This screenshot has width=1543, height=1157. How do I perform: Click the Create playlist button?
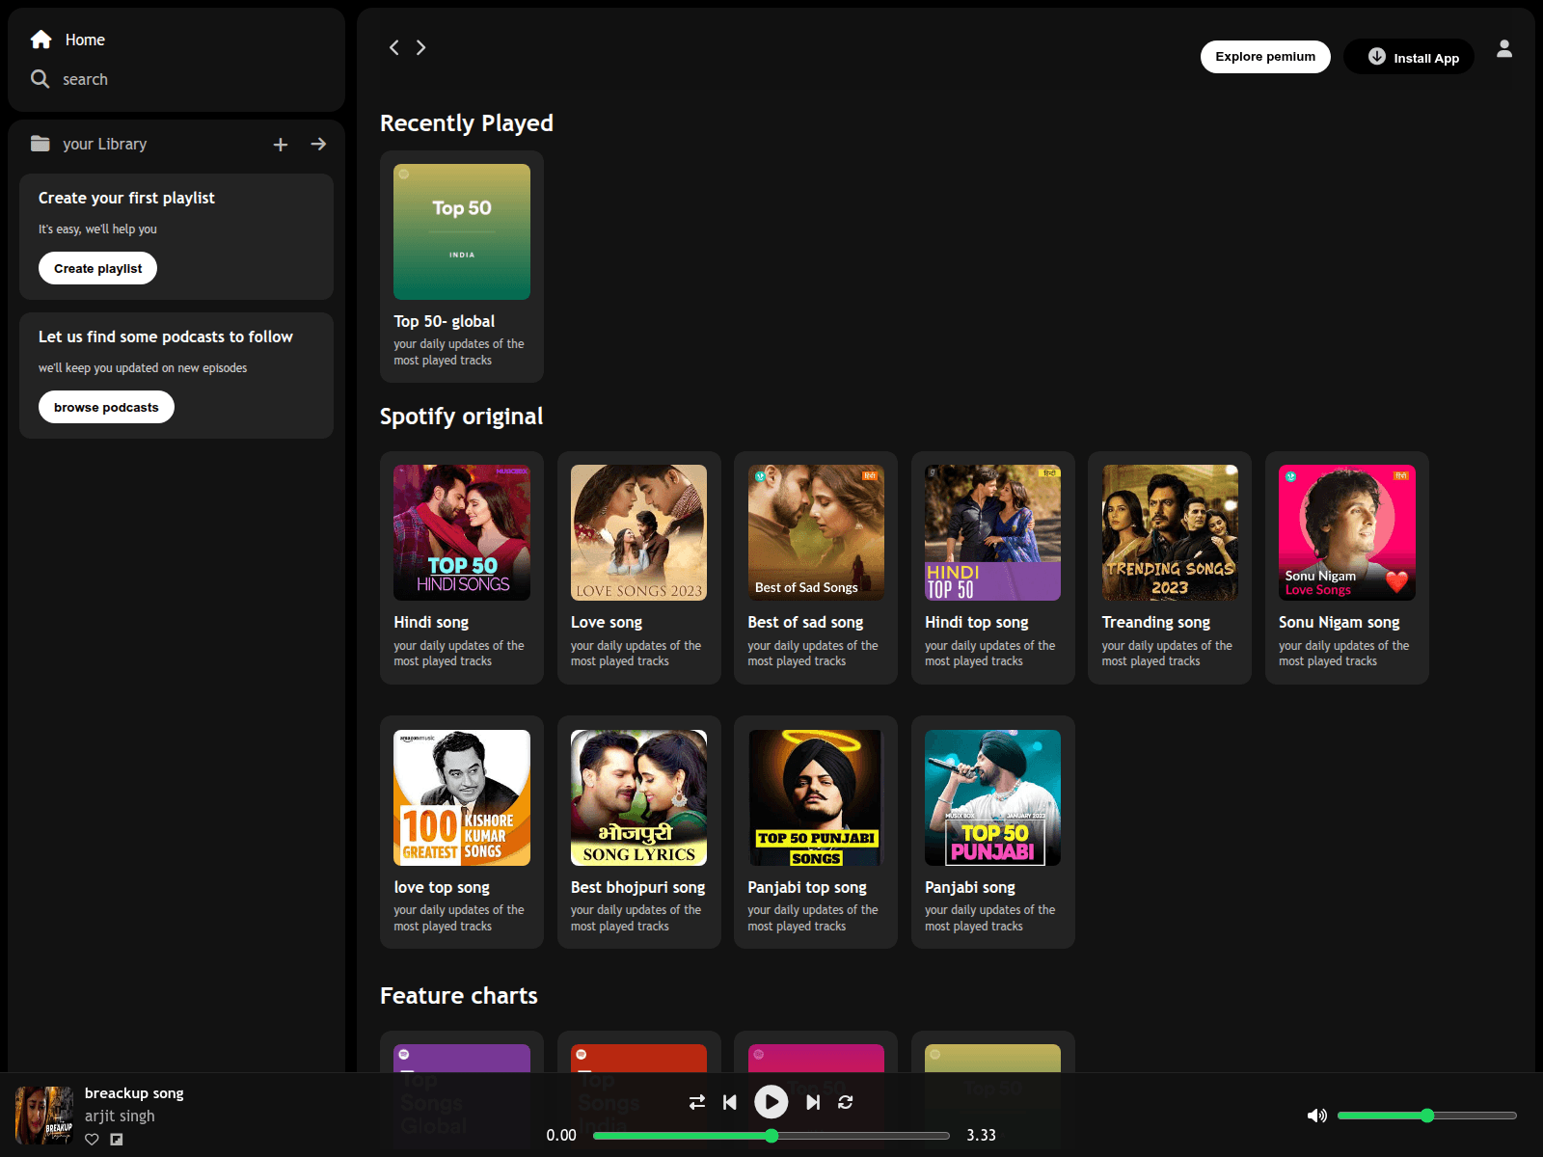point(97,268)
